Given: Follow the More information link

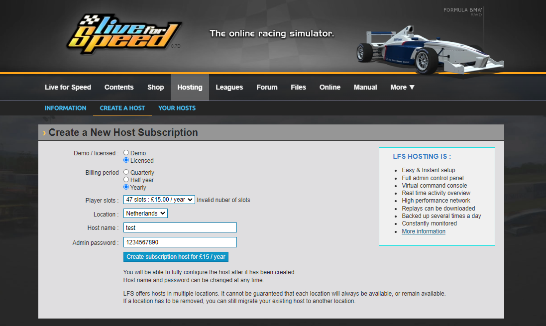Looking at the screenshot, I should click(424, 231).
